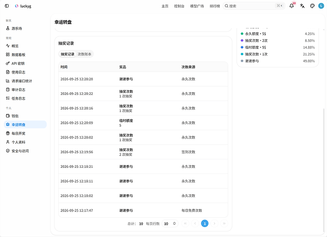Select the 2026-09-25 12:20:28 timestamp
Viewport: 327px width, 237px height.
[77, 79]
